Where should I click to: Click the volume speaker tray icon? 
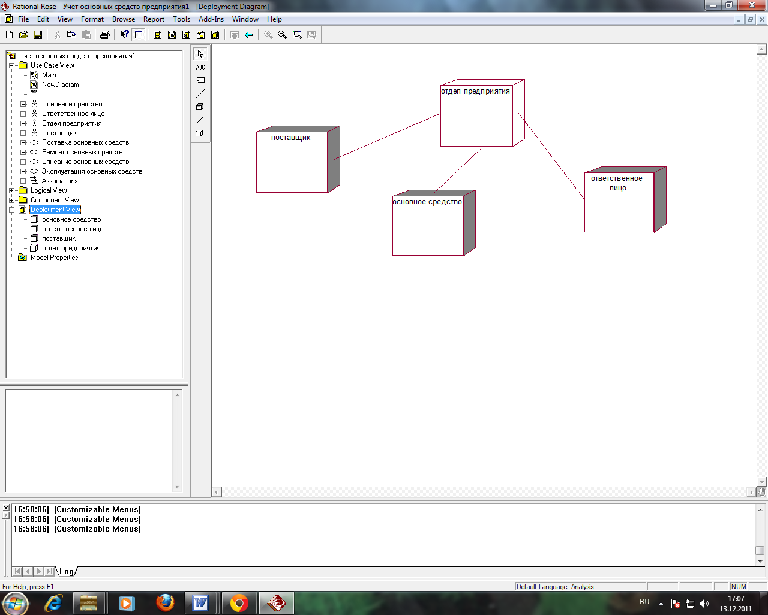[704, 604]
